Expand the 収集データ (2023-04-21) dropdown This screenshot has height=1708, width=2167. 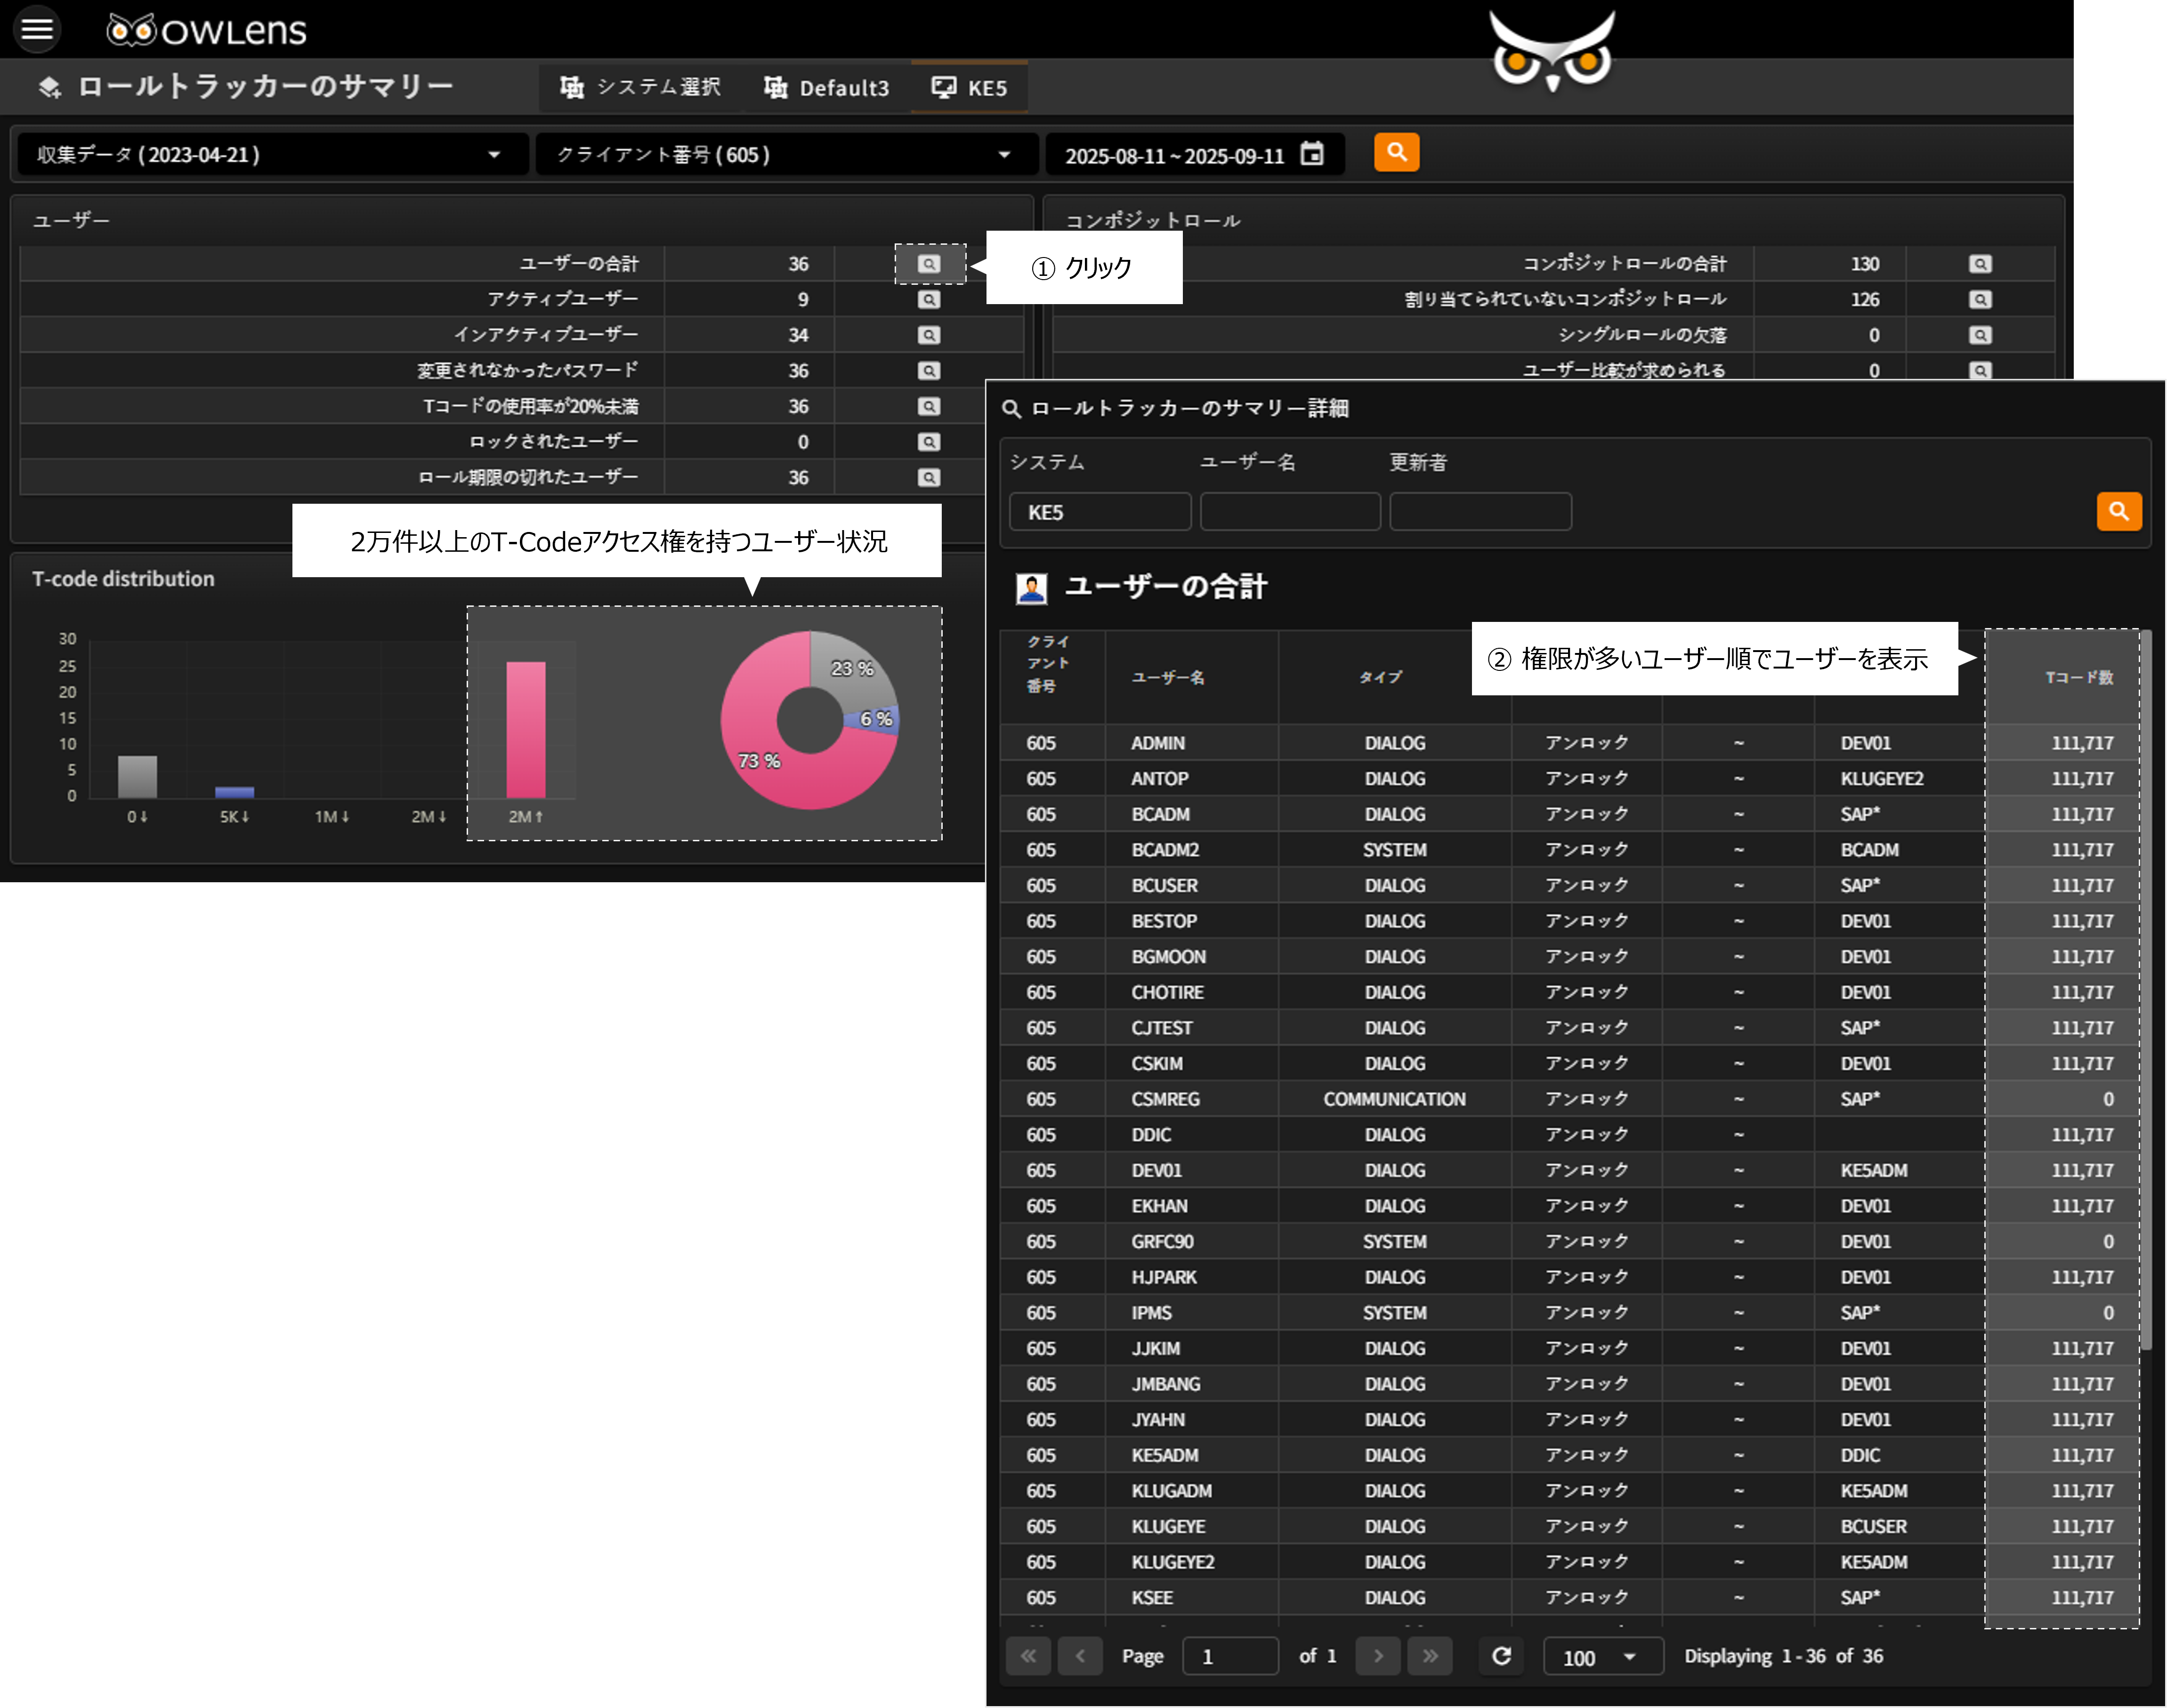[x=272, y=155]
